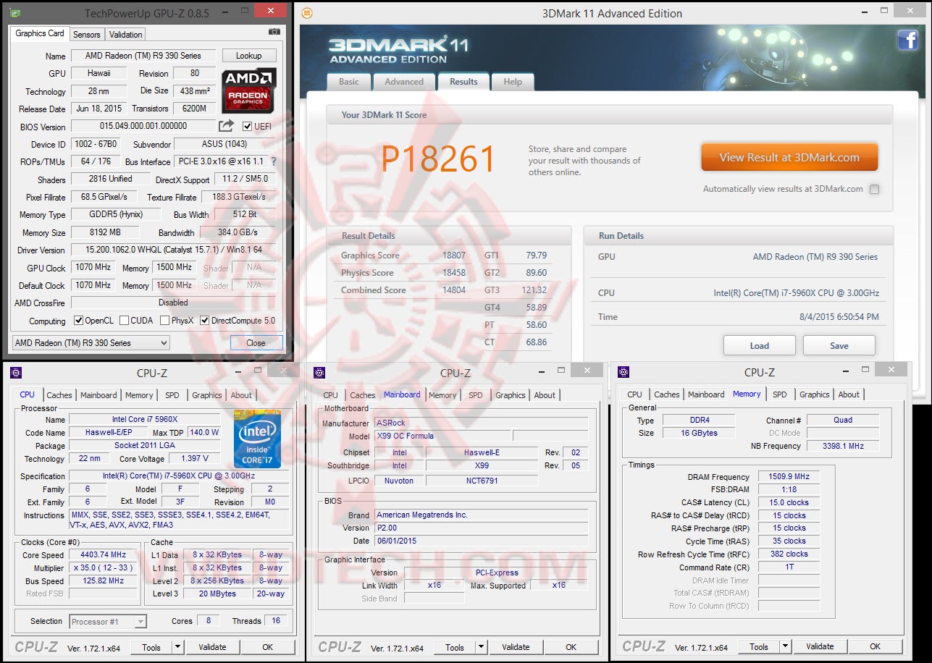Expand Tools dropdown arrow in CPU-Z CPU window
The width and height of the screenshot is (932, 663).
[x=177, y=647]
